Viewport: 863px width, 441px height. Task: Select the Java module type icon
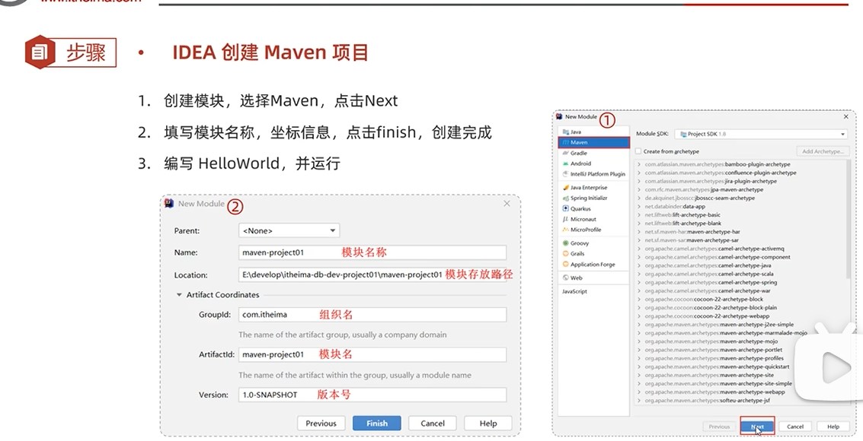click(566, 132)
